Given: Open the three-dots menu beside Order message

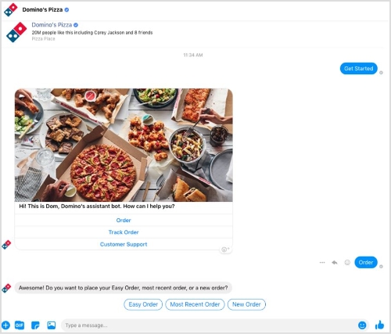Looking at the screenshot, I should click(x=322, y=262).
